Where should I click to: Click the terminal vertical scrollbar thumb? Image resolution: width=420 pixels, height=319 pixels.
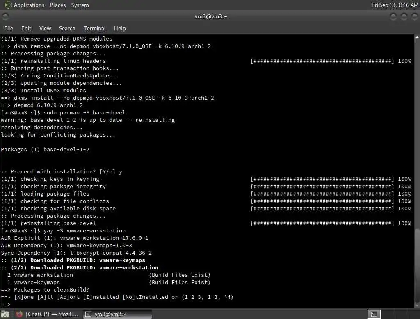click(x=417, y=265)
